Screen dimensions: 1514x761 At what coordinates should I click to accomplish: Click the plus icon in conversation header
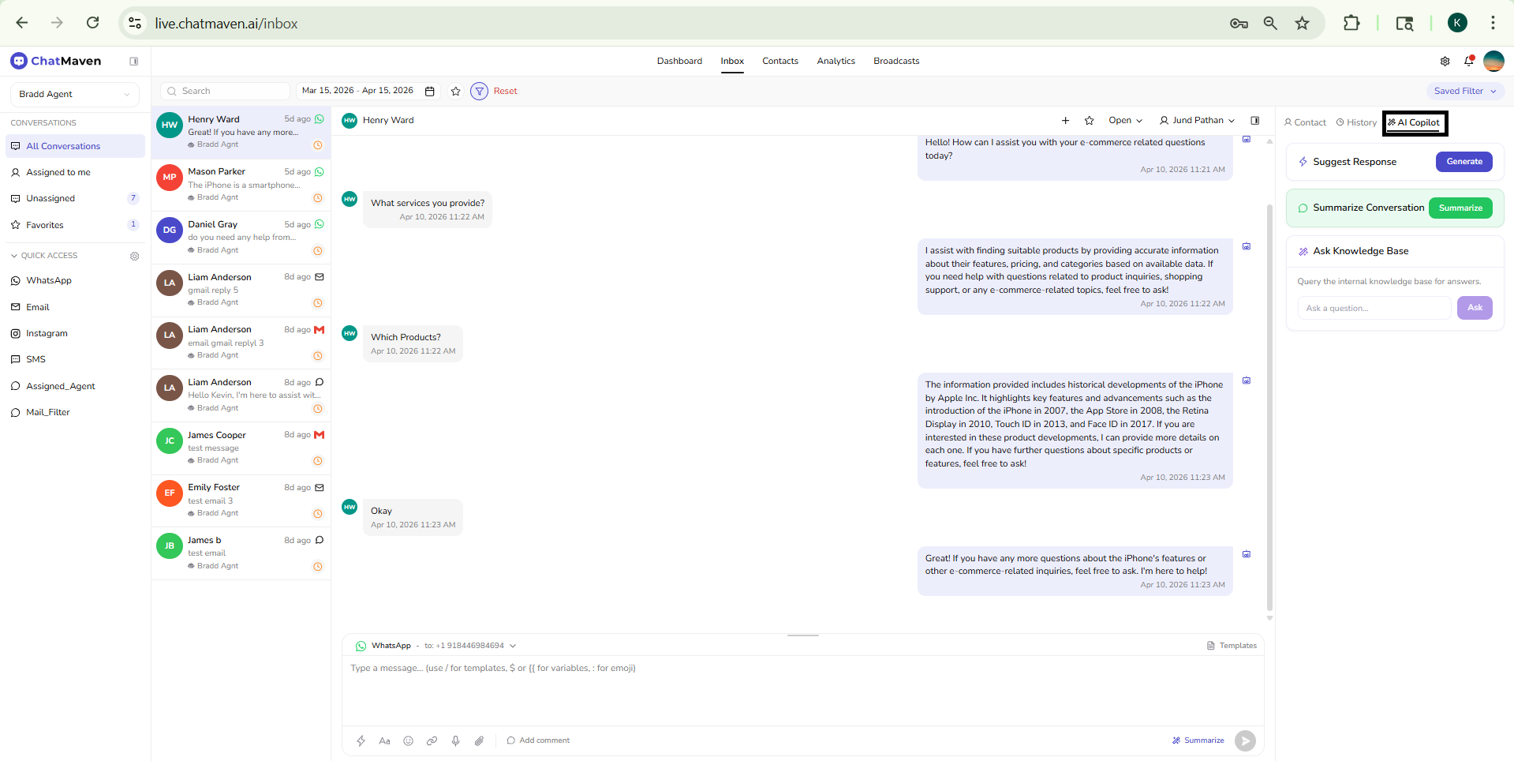coord(1065,121)
